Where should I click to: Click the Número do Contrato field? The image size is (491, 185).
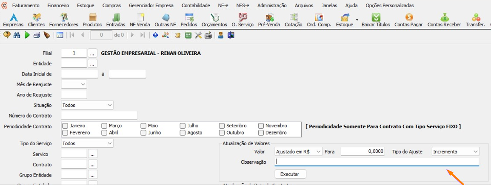pos(99,115)
